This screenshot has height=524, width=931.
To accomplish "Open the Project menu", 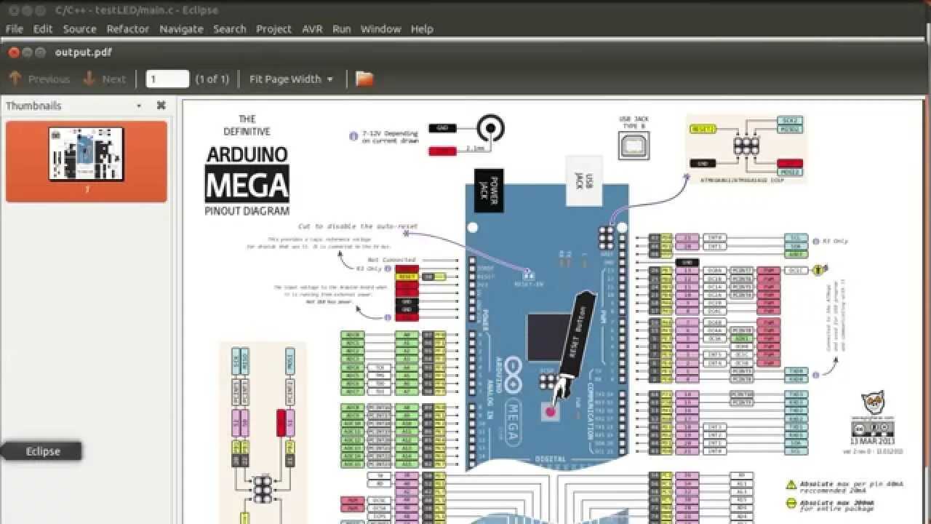I will [273, 29].
